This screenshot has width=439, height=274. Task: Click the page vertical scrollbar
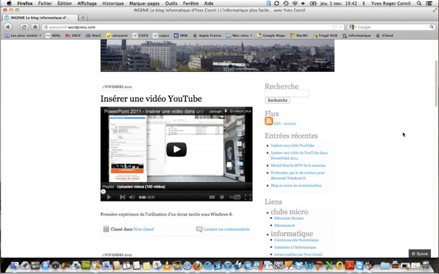click(x=436, y=83)
